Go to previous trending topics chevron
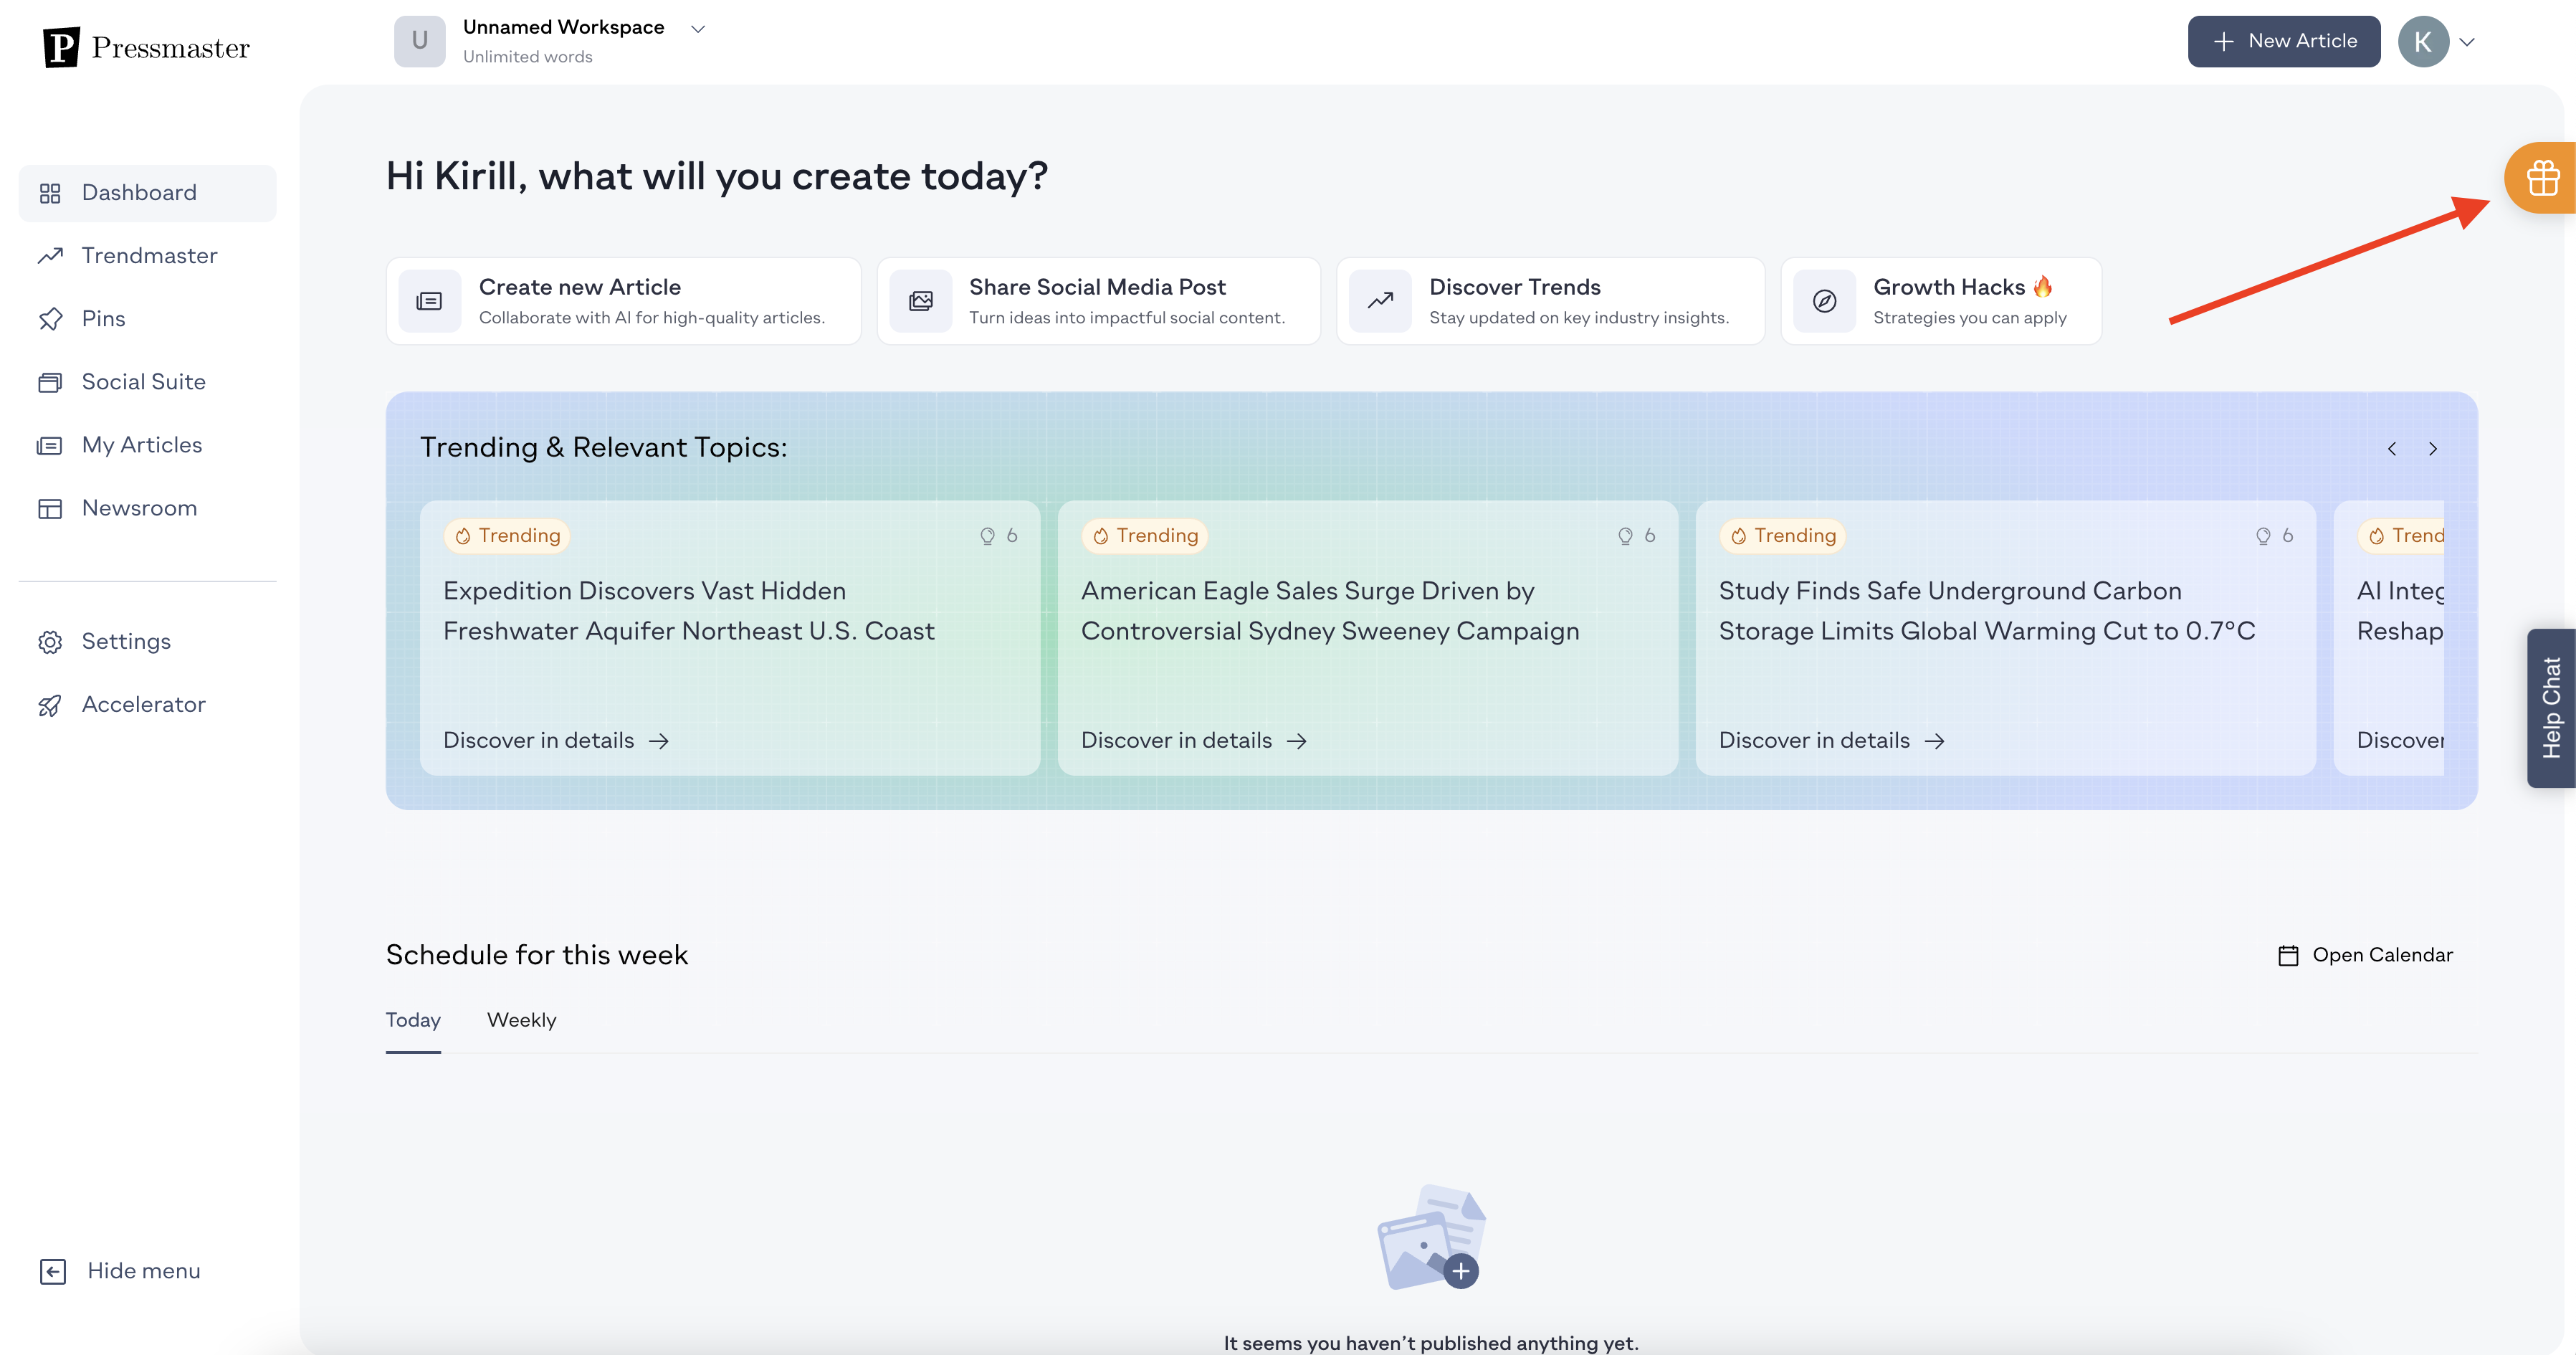 pyautogui.click(x=2392, y=449)
